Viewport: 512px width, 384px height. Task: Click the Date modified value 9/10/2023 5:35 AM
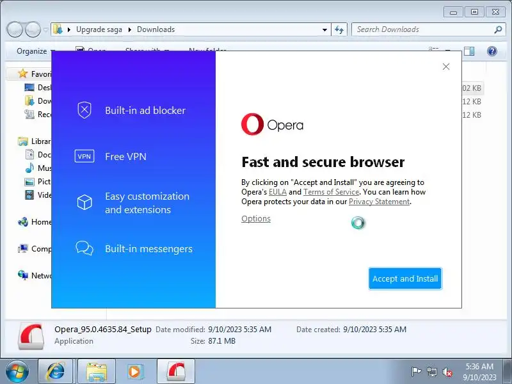click(239, 330)
